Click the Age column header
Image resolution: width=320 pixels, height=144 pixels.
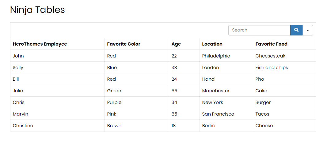tap(176, 44)
